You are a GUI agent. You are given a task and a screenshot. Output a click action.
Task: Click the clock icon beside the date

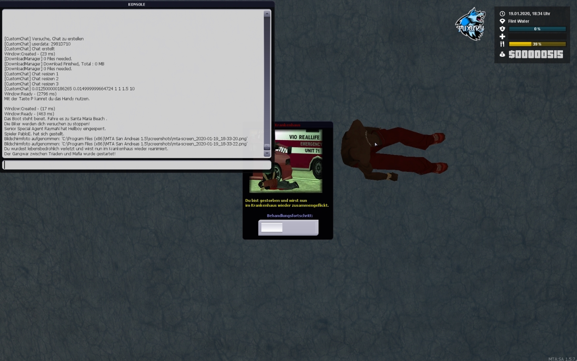[502, 14]
